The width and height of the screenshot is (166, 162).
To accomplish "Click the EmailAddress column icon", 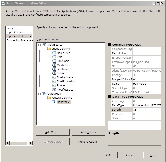I will (x=54, y=77).
